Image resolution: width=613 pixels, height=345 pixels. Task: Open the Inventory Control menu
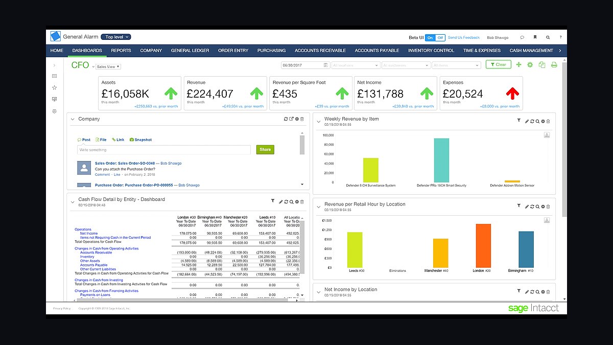tap(431, 51)
